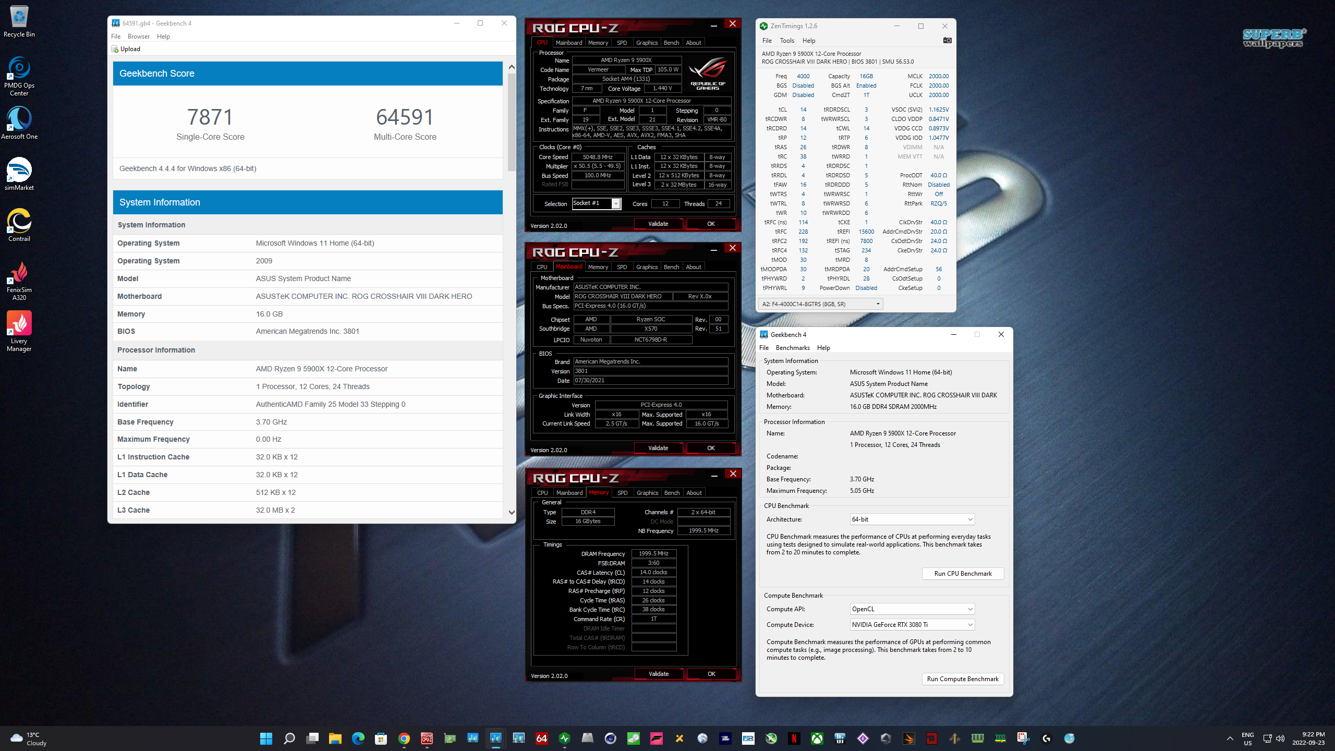Open the weather widget showing 13°C Cloudy

pyautogui.click(x=29, y=738)
